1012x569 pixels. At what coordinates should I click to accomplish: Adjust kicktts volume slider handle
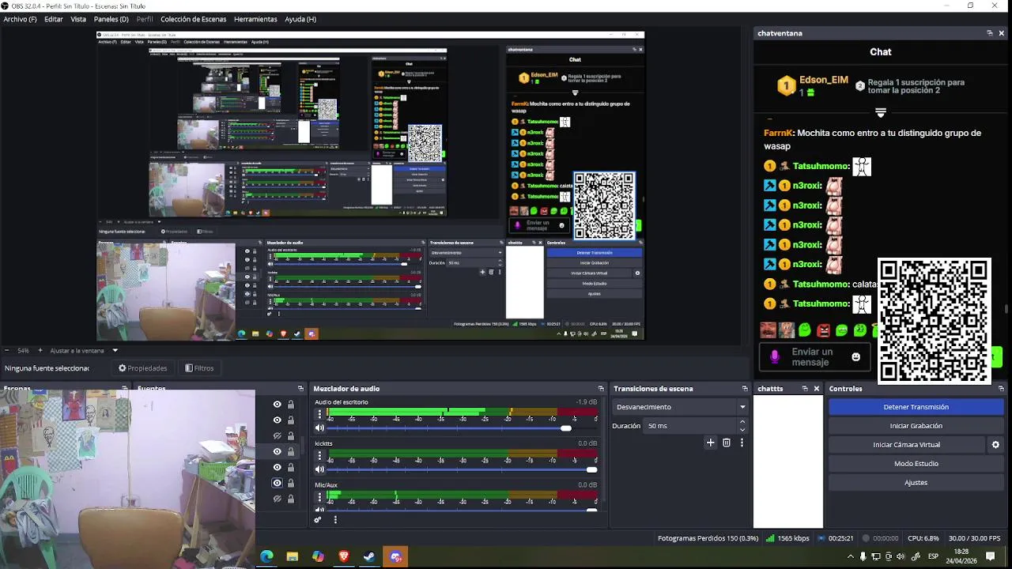(x=591, y=469)
